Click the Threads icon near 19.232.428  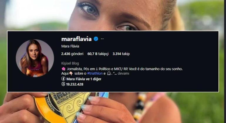(x=63, y=84)
